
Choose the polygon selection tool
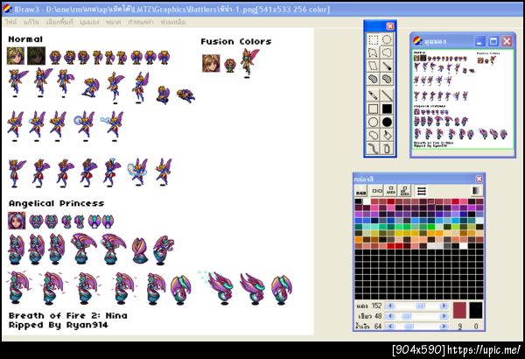click(x=374, y=53)
